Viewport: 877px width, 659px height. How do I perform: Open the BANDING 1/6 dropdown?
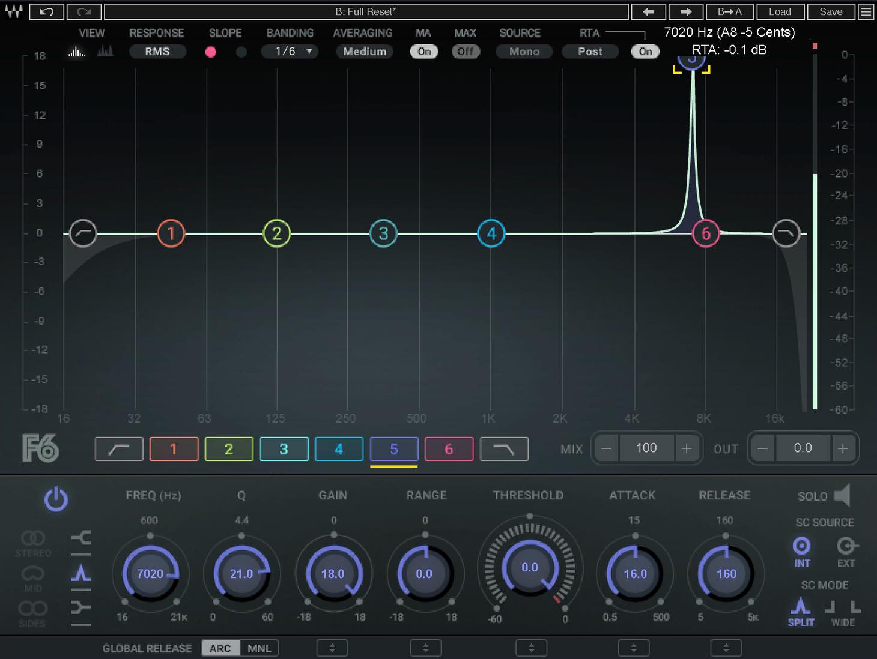click(x=290, y=52)
